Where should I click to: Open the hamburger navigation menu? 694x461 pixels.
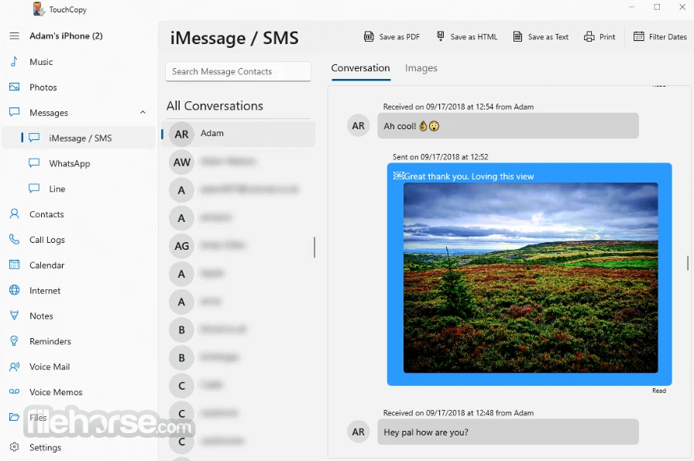pyautogui.click(x=14, y=36)
